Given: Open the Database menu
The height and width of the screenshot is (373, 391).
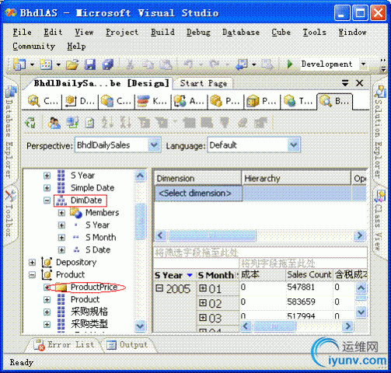Looking at the screenshot, I should tap(241, 33).
